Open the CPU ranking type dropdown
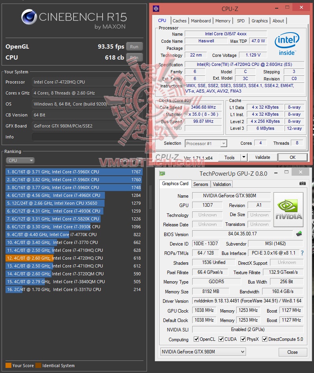314x373 pixels. coord(20,160)
